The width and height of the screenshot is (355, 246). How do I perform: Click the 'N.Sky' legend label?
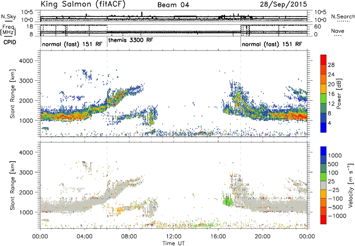point(8,16)
